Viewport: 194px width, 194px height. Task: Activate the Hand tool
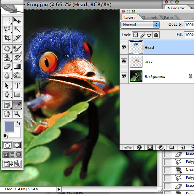point(7,113)
